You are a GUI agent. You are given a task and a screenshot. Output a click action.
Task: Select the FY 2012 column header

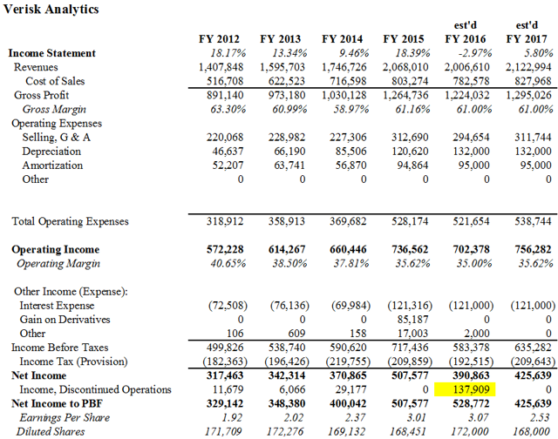click(219, 38)
